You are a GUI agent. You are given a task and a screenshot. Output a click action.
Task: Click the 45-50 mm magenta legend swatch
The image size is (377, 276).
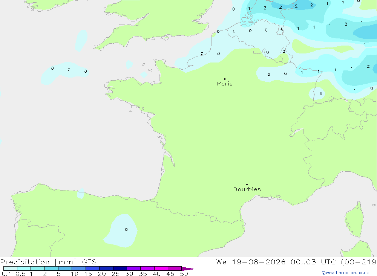click(x=175, y=268)
